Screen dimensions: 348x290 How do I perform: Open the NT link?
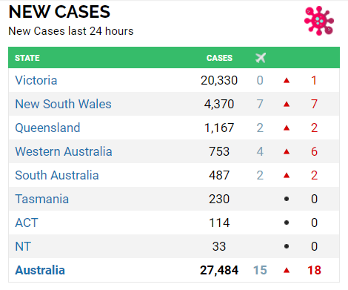click(23, 246)
